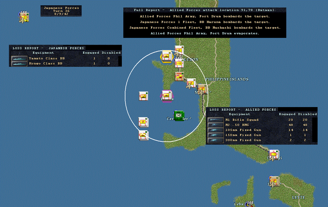
Task: Select the air unit stacked at Manila
Action: [202, 90]
